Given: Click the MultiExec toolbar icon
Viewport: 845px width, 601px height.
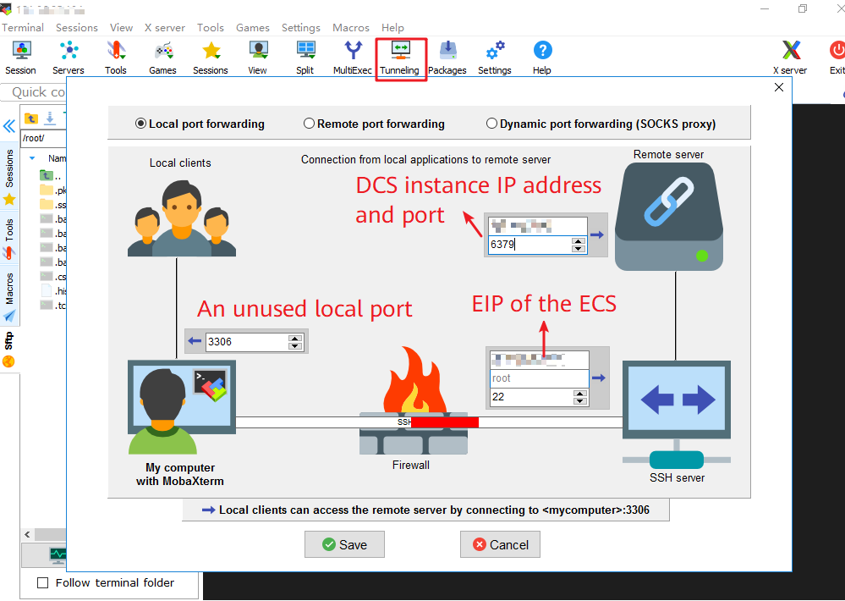Looking at the screenshot, I should click(352, 58).
